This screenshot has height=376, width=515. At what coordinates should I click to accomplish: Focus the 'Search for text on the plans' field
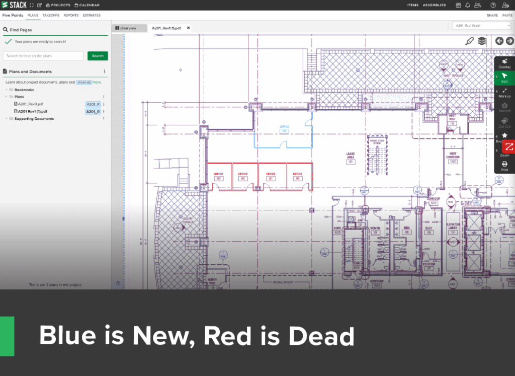[x=43, y=56]
